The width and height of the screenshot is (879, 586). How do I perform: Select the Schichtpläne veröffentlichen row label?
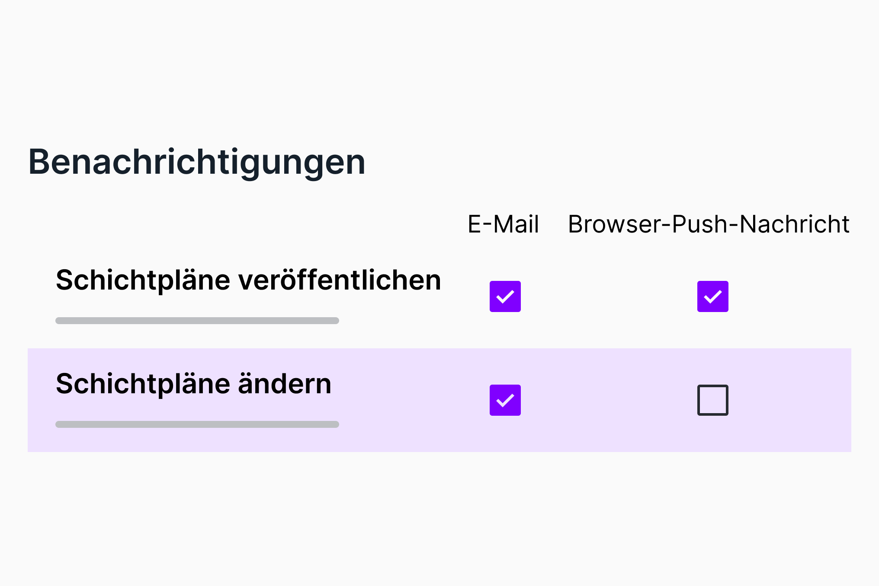(248, 280)
